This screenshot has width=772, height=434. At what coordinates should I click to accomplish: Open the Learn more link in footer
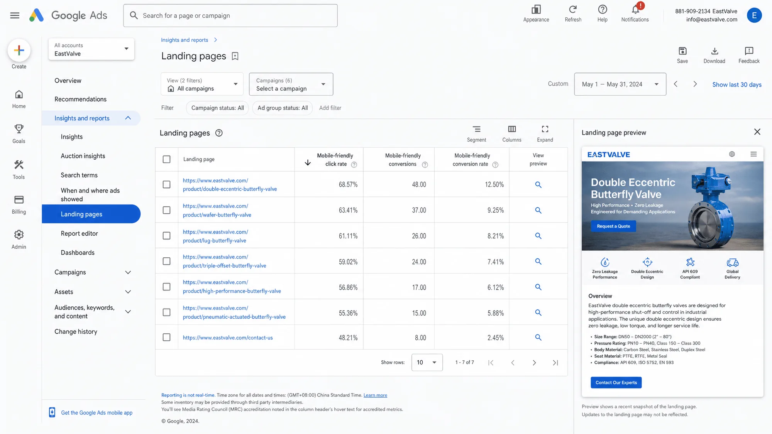375,395
